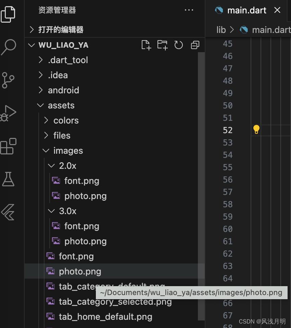The height and width of the screenshot is (328, 291).
Task: Open the Source Control view
Action: tap(8, 80)
